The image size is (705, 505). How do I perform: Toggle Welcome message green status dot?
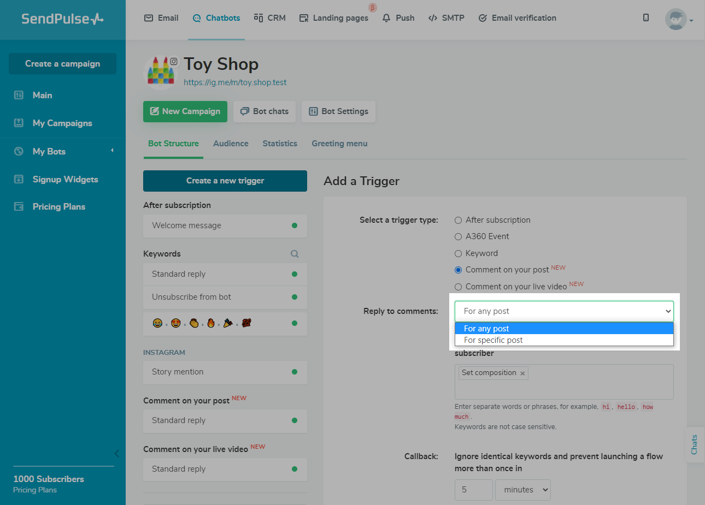tap(295, 225)
